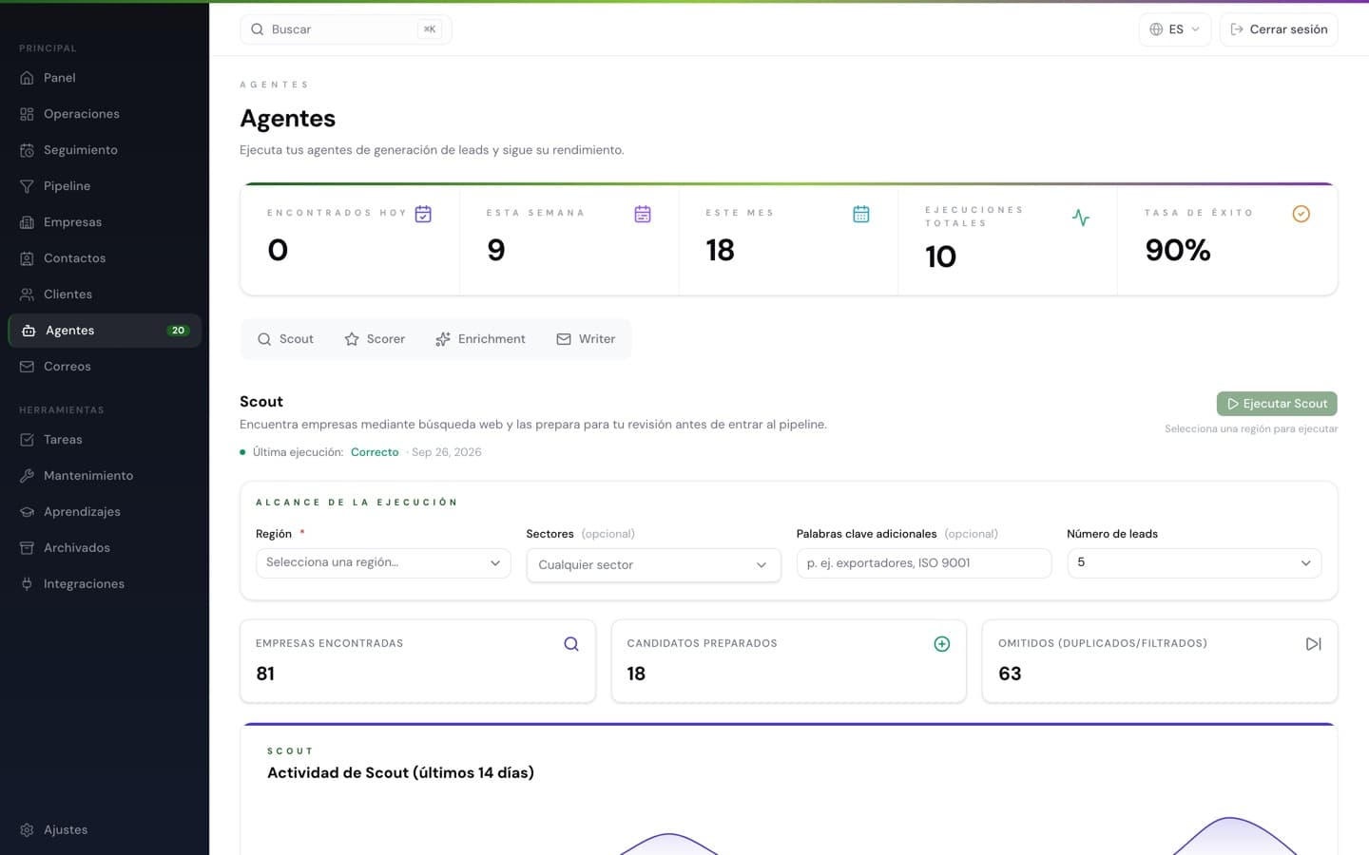Viewport: 1369px width, 855px height.
Task: Click the Correos envelope icon
Action: (x=27, y=367)
